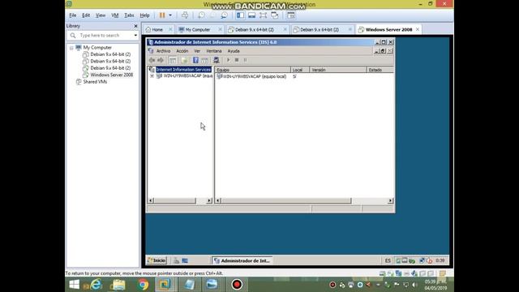Open IIS Acción menu

pyautogui.click(x=182, y=51)
